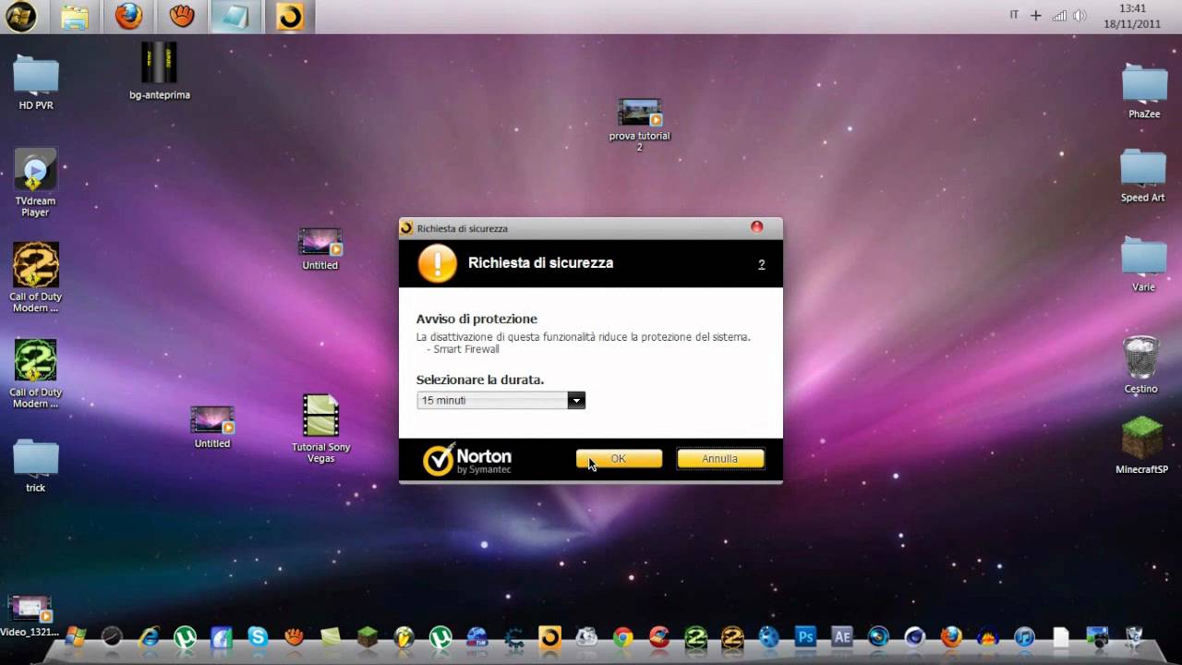
Task: Select the trick folder on desktop
Action: tap(35, 465)
